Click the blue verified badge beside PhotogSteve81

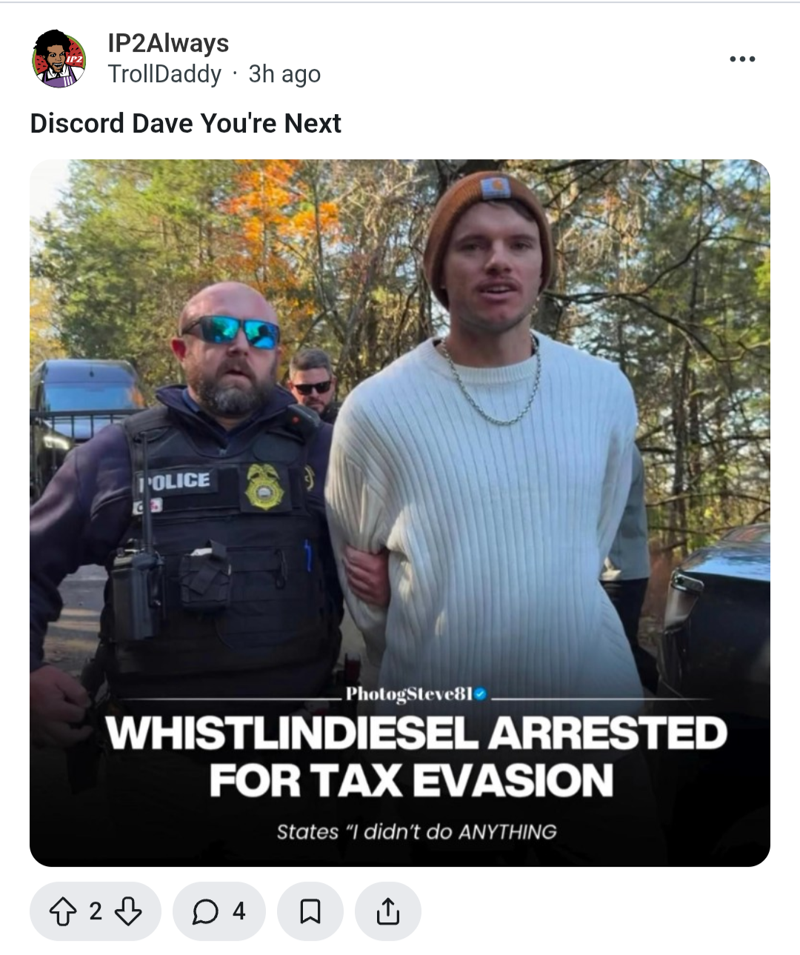pyautogui.click(x=480, y=694)
